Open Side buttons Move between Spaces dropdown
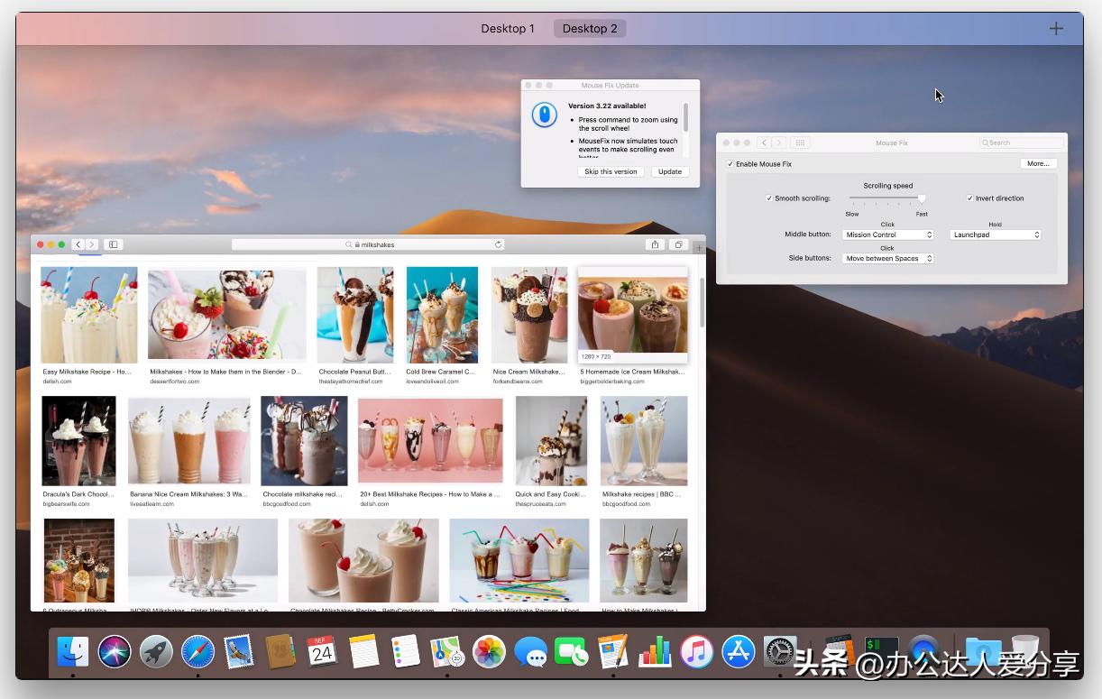The height and width of the screenshot is (699, 1102). click(888, 259)
